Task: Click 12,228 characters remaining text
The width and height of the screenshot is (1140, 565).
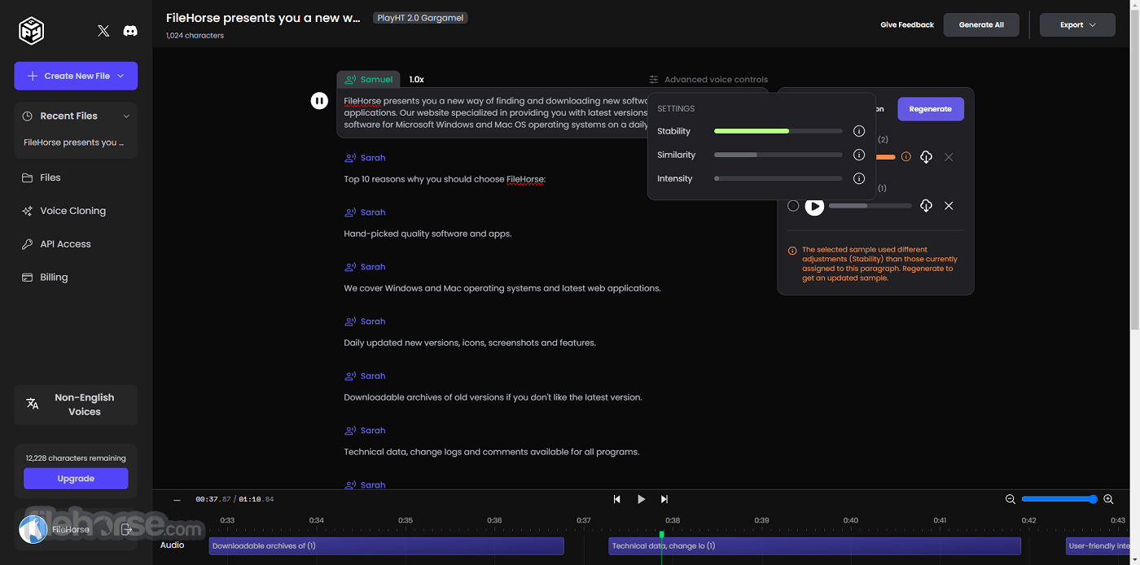Action: [76, 458]
